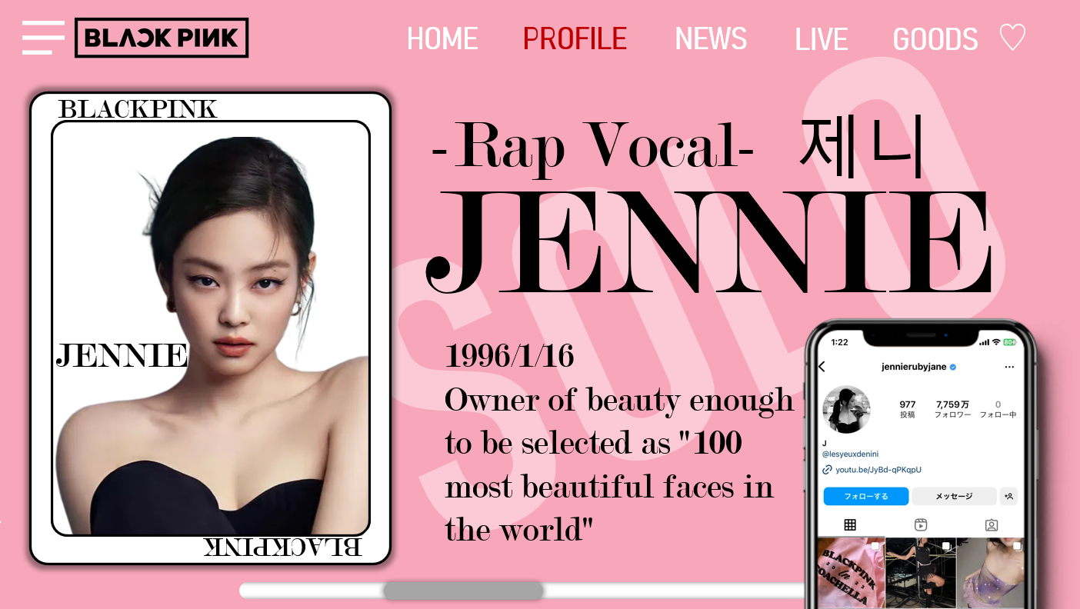1080x609 pixels.
Task: Tap the cellular signal bars on phone
Action: coord(985,342)
